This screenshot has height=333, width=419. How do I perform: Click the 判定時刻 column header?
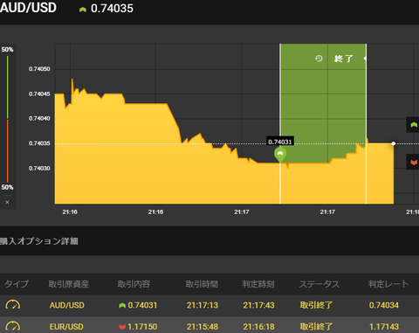click(x=258, y=284)
